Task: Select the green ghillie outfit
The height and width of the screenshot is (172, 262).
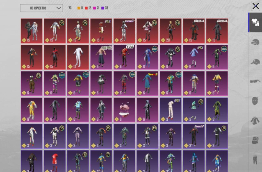Action: pos(217,110)
